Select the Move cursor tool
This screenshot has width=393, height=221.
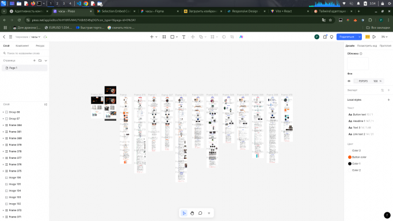[x=184, y=214]
